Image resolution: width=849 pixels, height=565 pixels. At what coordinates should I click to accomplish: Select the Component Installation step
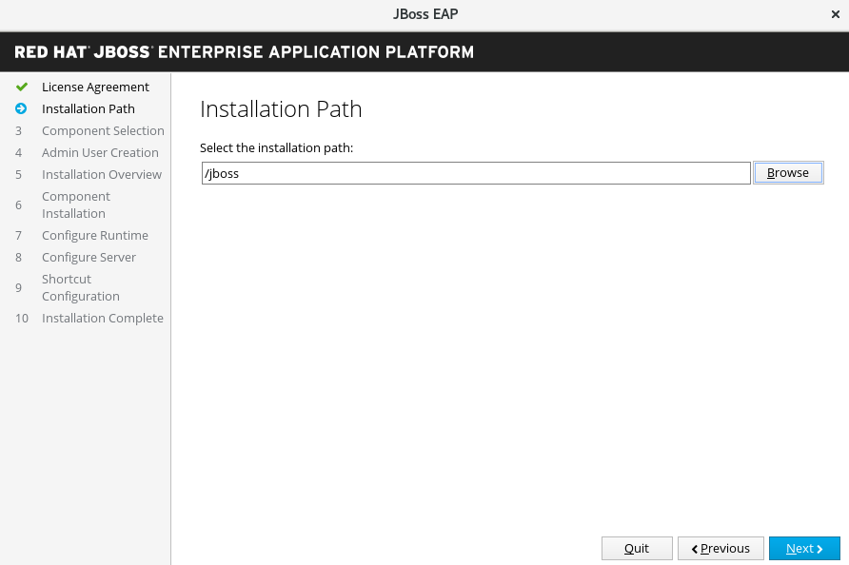(x=76, y=205)
